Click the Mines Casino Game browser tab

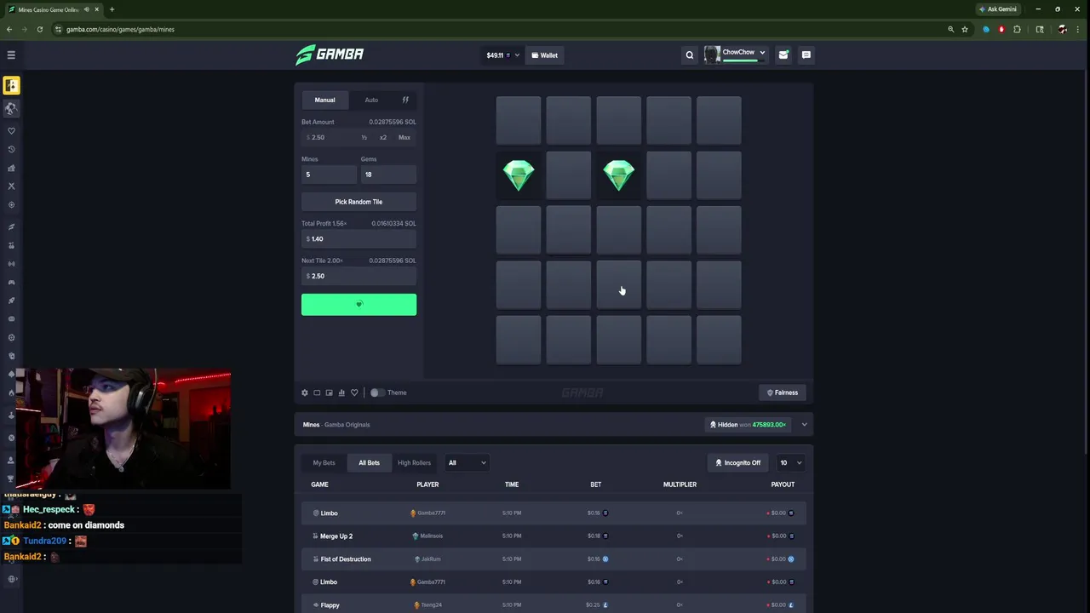[x=53, y=9]
